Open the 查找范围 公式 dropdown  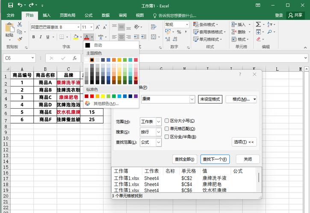point(159,142)
